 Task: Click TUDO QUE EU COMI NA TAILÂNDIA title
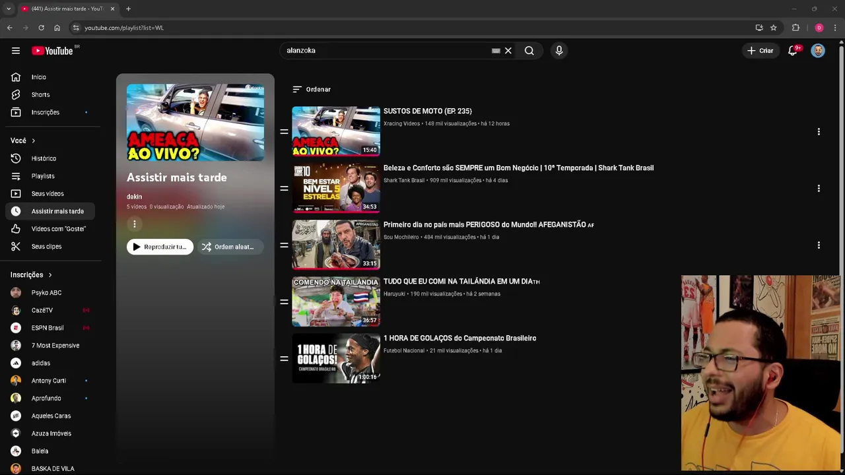461,282
